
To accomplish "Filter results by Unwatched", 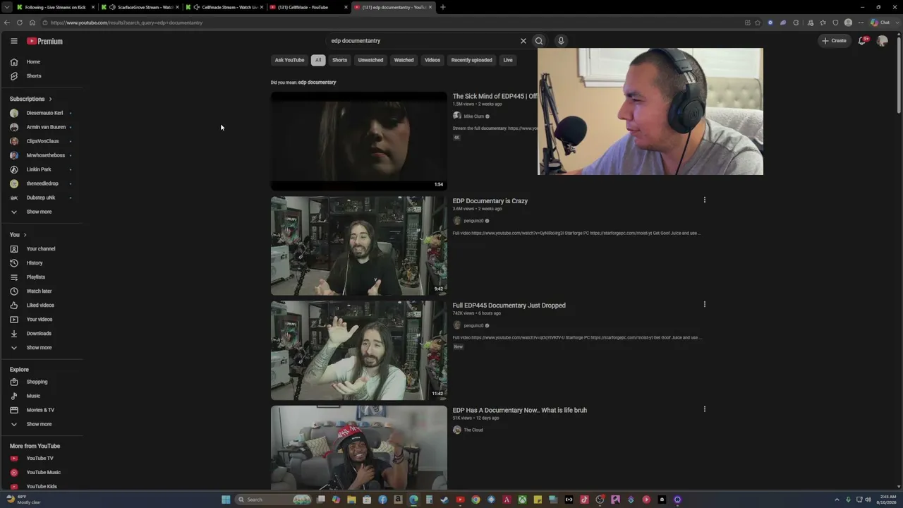I will (x=370, y=60).
